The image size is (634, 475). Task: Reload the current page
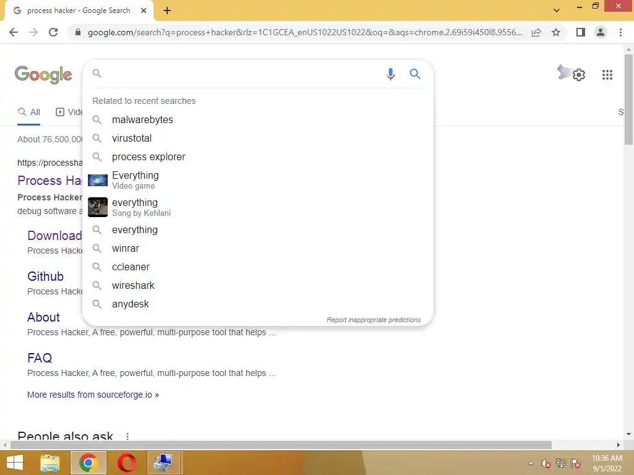coord(53,32)
